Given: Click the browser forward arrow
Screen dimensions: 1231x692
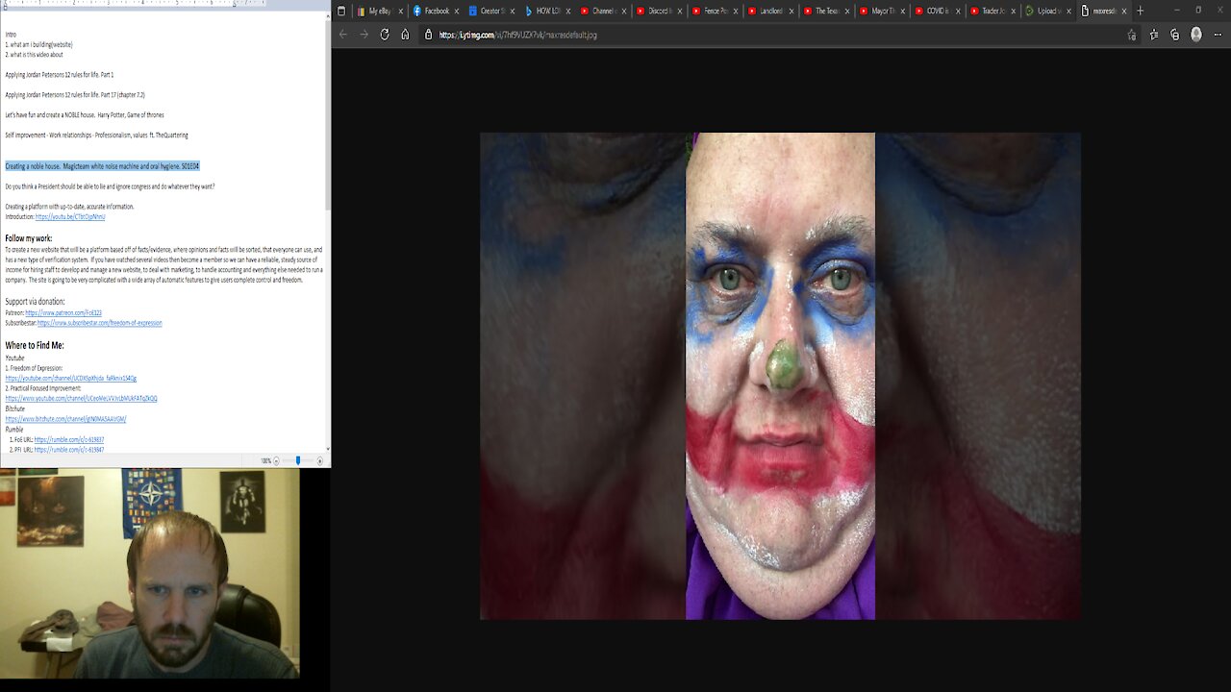Looking at the screenshot, I should [364, 35].
